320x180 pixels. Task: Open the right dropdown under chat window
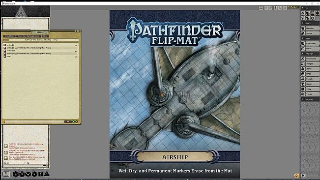(37, 163)
